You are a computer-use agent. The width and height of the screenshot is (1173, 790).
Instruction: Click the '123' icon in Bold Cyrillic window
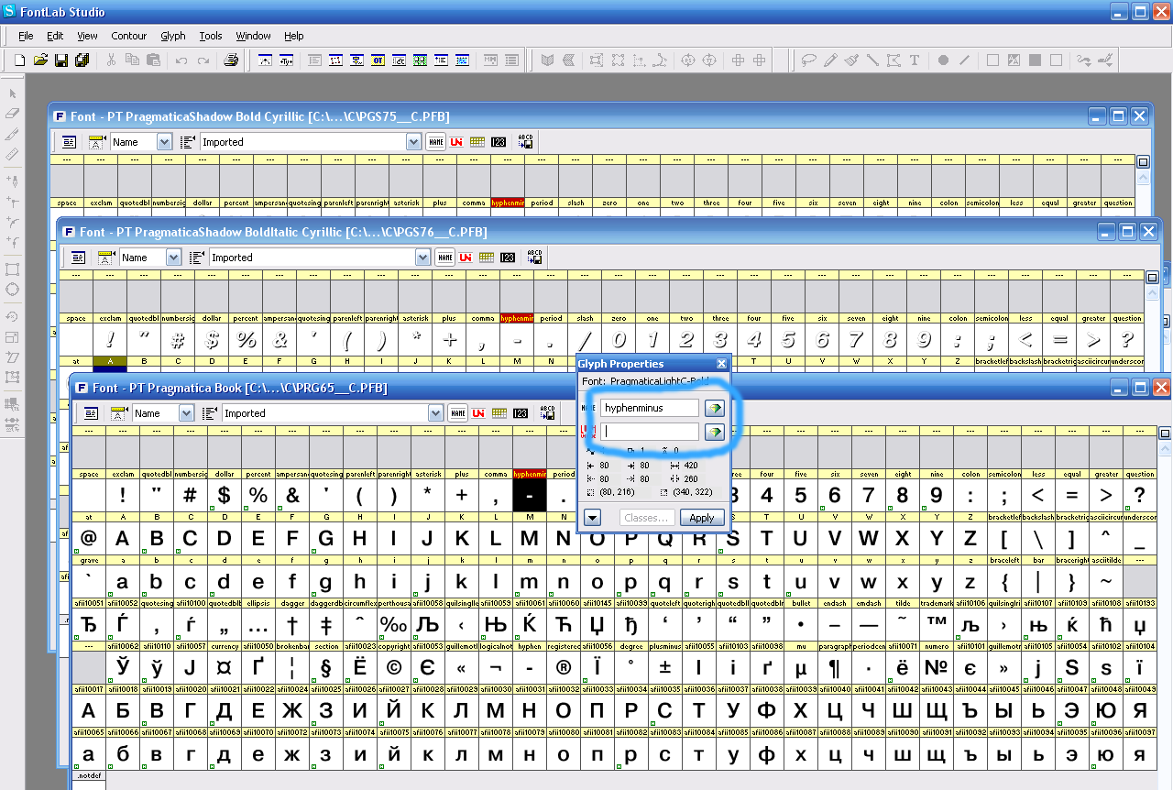pos(499,142)
